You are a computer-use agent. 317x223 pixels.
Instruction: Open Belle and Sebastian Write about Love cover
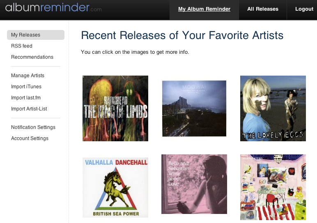tap(194, 184)
